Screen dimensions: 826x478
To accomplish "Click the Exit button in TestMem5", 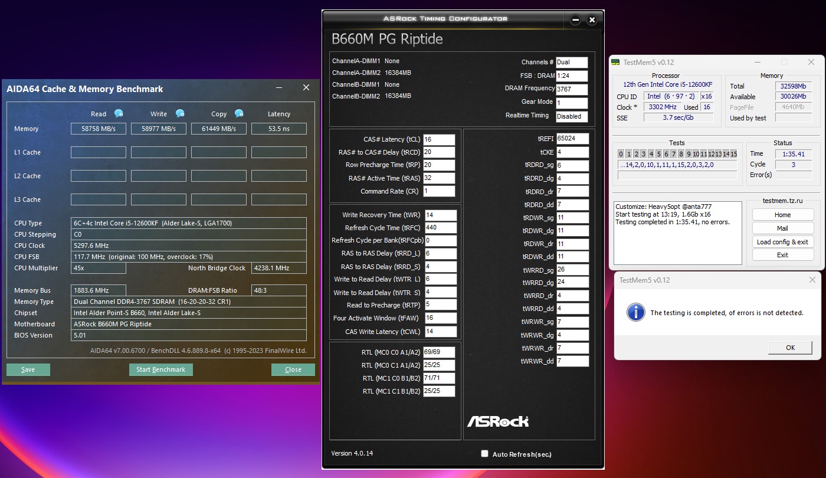I will pos(783,255).
